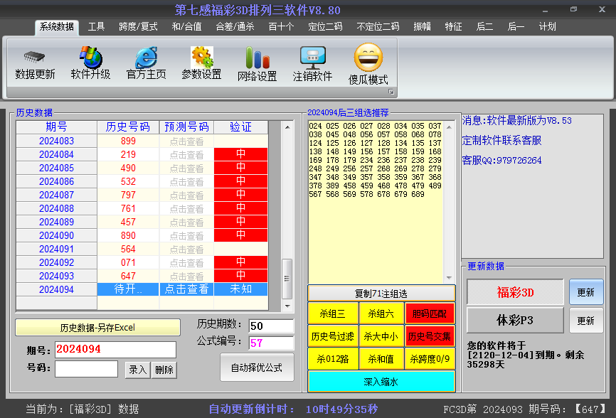
Task: Click the 录入 entry button
Action: pyautogui.click(x=137, y=370)
